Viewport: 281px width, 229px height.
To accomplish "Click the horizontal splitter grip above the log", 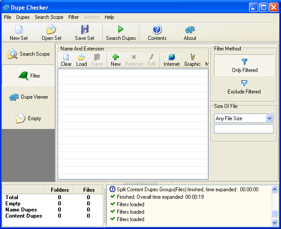I will click(x=140, y=183).
